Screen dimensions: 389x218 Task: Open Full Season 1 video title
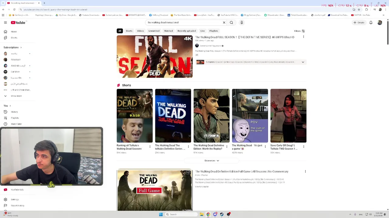click(x=245, y=37)
